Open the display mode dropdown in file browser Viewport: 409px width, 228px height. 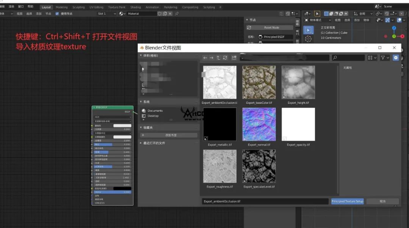point(372,58)
